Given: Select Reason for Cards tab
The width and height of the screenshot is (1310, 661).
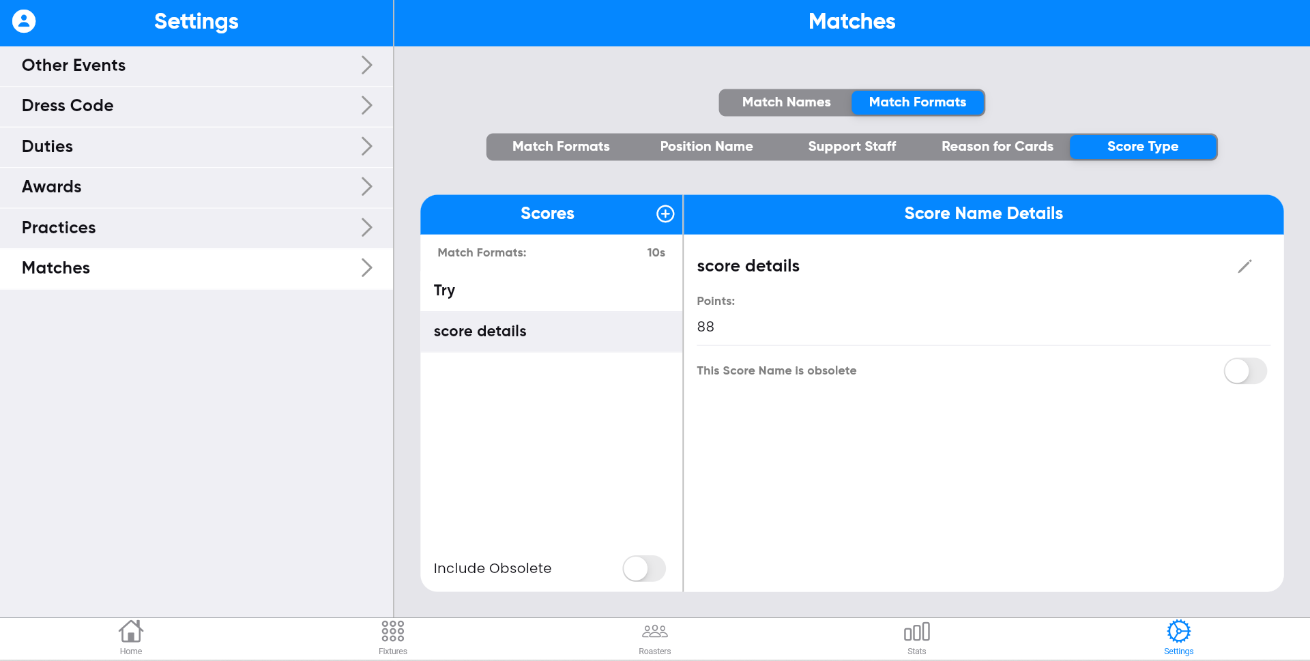Looking at the screenshot, I should click(997, 147).
